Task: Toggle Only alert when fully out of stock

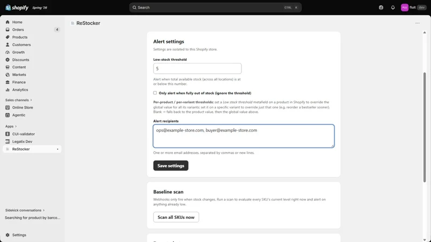Action: pos(155,93)
